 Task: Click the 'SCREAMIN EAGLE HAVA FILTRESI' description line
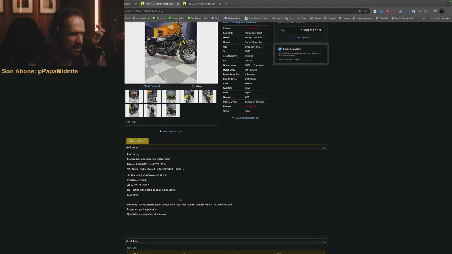147,175
